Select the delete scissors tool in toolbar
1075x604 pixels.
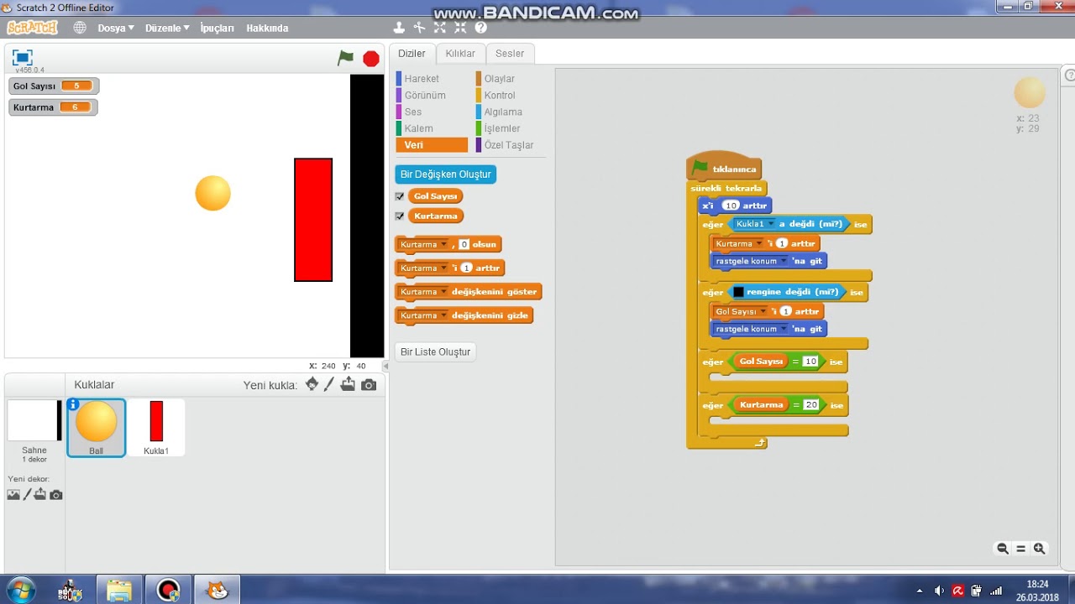(420, 28)
